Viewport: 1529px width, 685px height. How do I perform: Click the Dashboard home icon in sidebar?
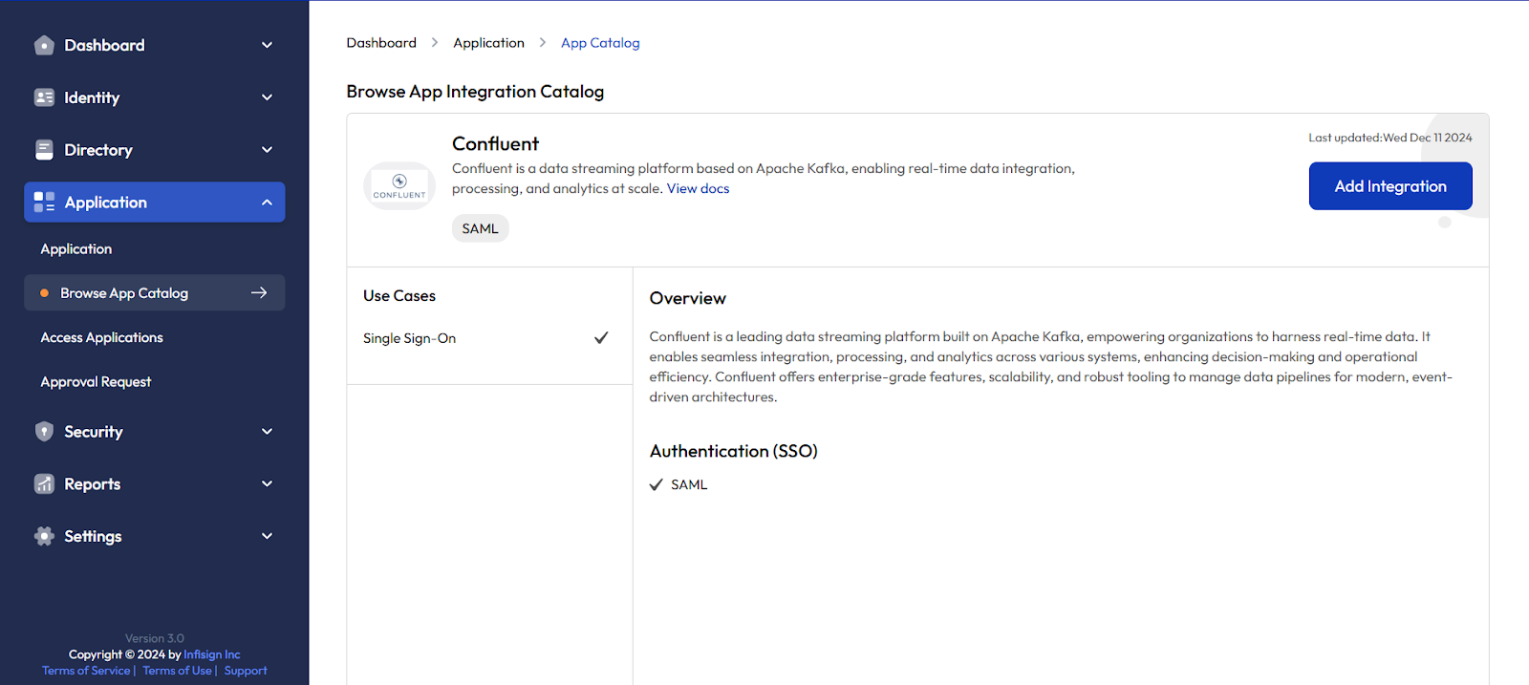[x=44, y=45]
